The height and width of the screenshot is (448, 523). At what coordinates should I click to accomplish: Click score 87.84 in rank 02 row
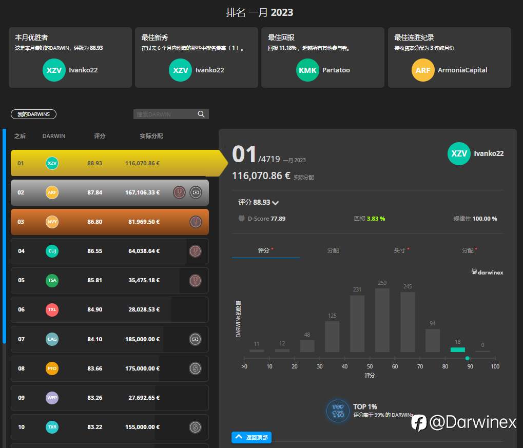point(95,192)
